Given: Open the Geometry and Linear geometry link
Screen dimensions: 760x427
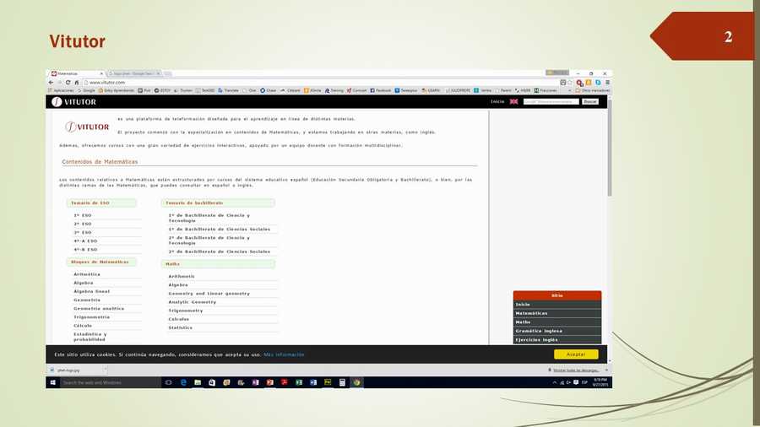Looking at the screenshot, I should [209, 294].
